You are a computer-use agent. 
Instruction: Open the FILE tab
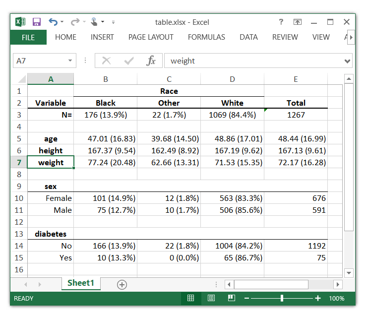(x=28, y=37)
